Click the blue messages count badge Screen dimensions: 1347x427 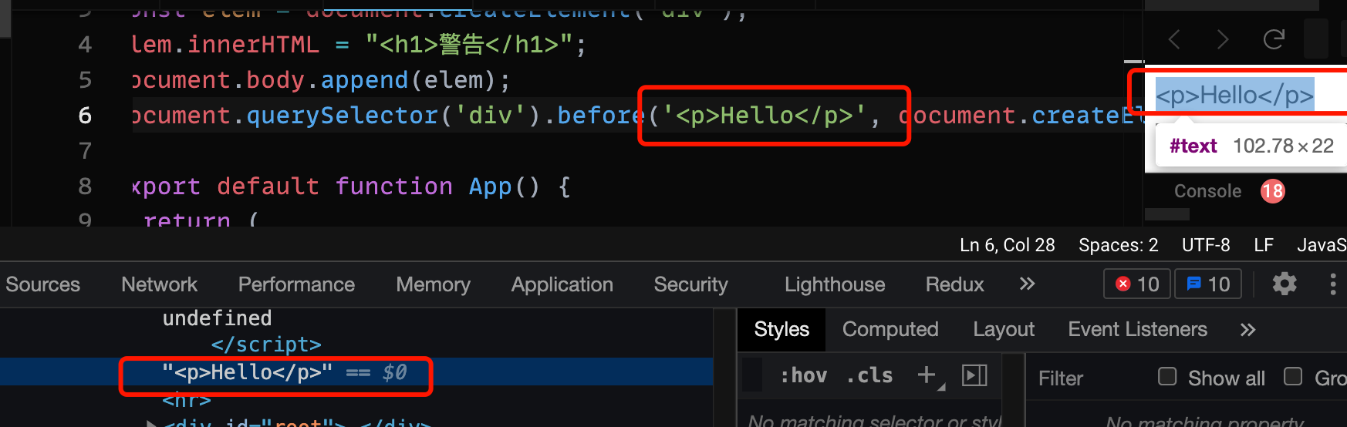1208,284
